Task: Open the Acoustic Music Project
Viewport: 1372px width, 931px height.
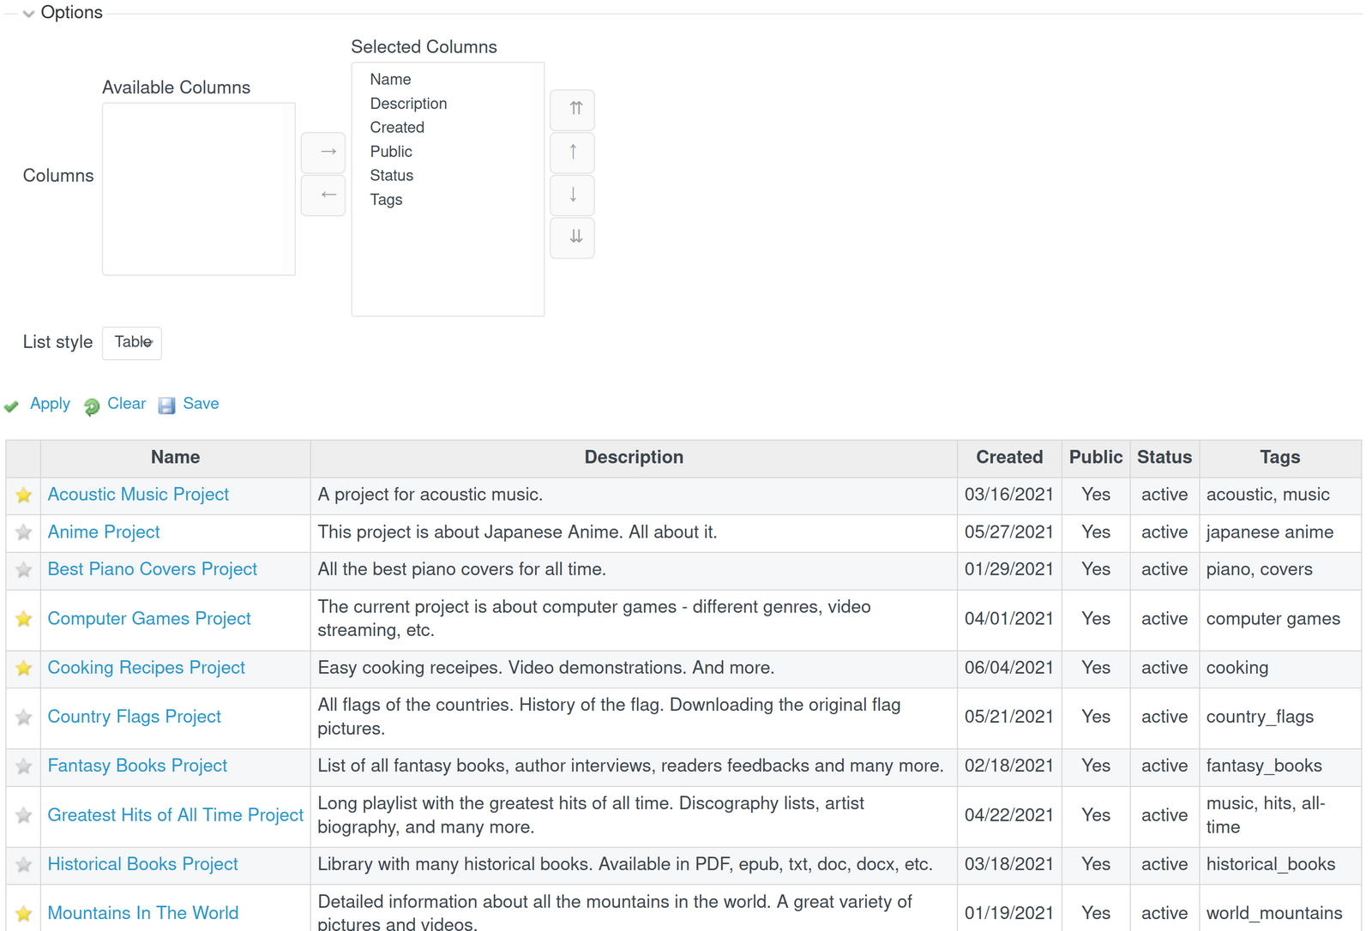Action: 137,495
